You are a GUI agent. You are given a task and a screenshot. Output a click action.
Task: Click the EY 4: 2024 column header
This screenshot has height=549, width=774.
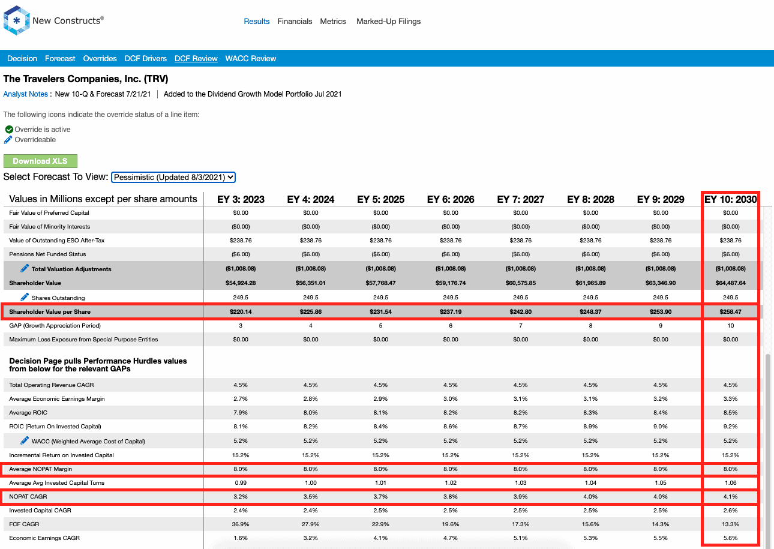pos(311,199)
